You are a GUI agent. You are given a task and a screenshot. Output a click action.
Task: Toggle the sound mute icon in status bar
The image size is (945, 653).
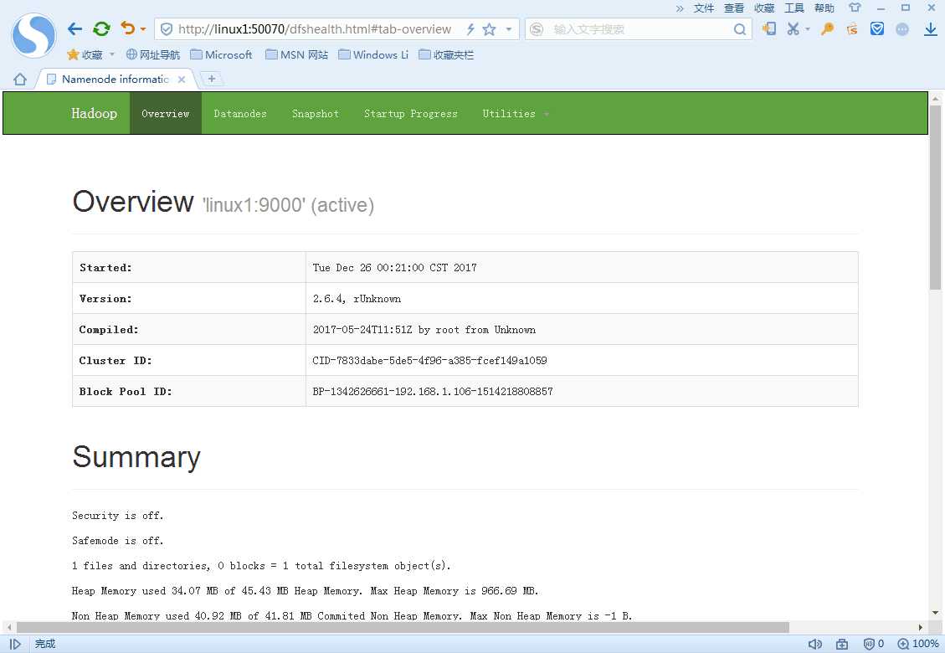pos(814,644)
